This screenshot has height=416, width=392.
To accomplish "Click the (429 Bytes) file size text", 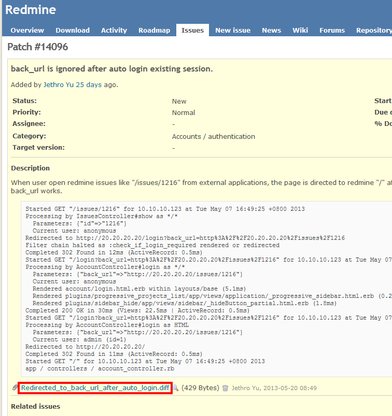I will pos(200,388).
